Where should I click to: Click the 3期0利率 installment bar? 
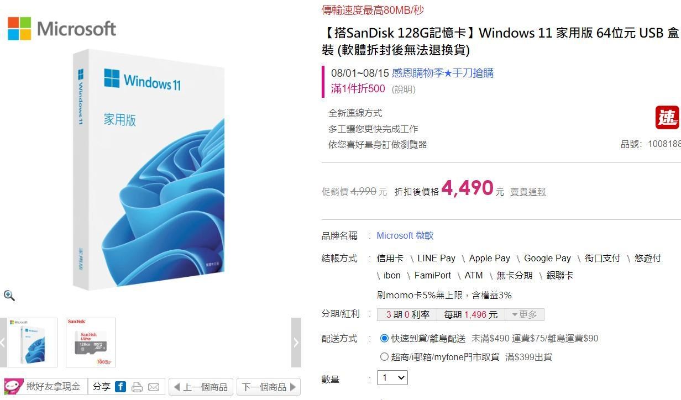coord(406,314)
